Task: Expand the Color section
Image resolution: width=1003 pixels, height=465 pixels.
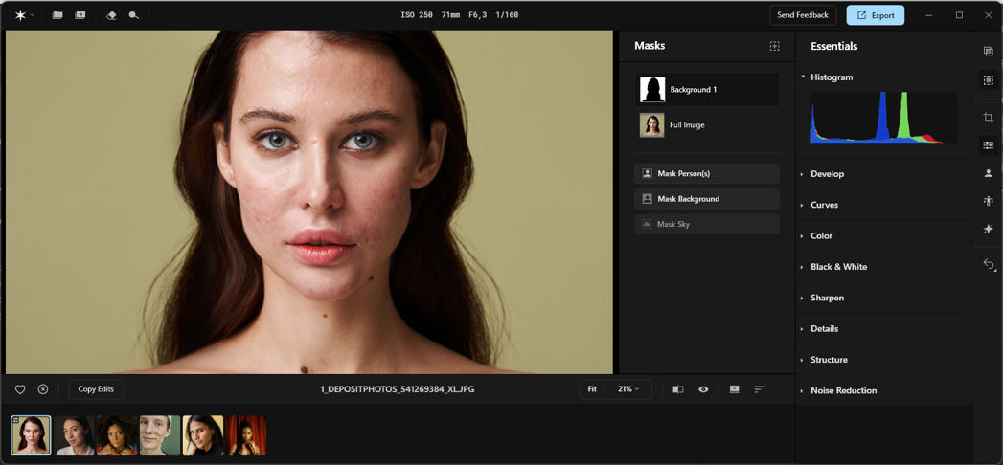Action: [x=884, y=235]
